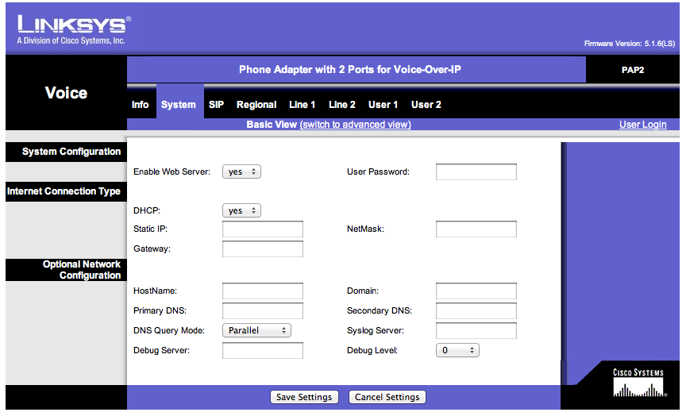Select the Primary DNS input box
Screen dimensions: 690x416
pos(263,311)
